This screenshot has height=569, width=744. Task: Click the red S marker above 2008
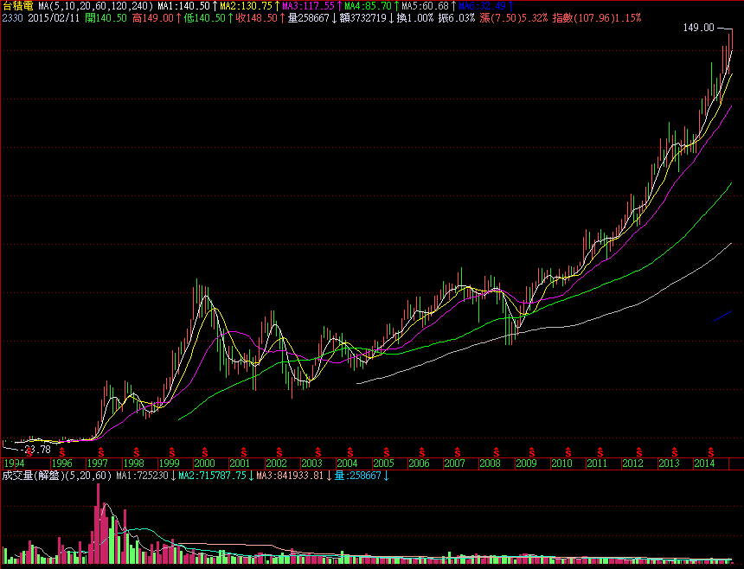click(497, 451)
